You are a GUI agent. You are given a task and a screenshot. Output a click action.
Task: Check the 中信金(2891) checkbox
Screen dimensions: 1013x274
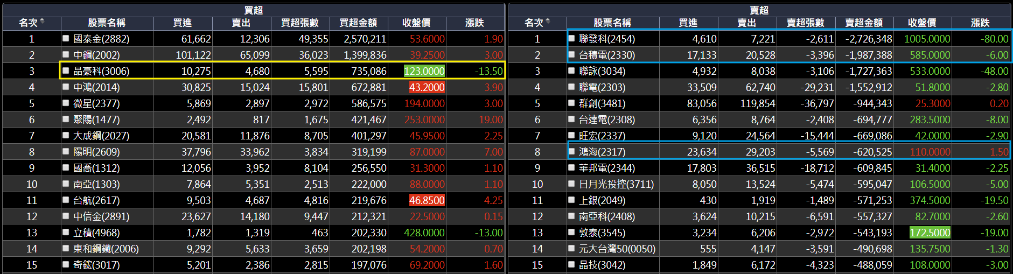[x=66, y=216]
